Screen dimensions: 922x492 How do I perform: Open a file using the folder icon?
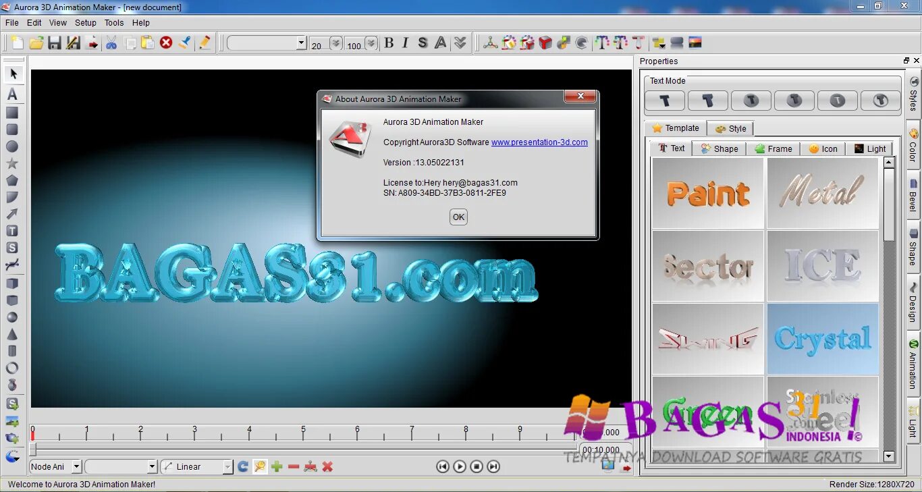[x=36, y=43]
